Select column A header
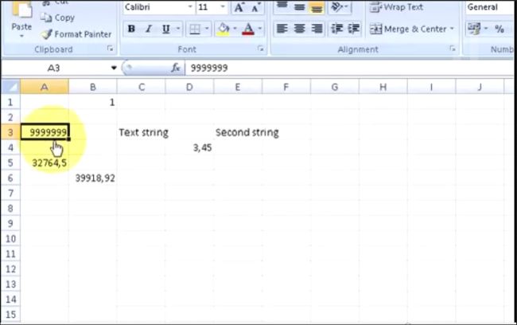Image resolution: width=517 pixels, height=325 pixels. (x=45, y=87)
